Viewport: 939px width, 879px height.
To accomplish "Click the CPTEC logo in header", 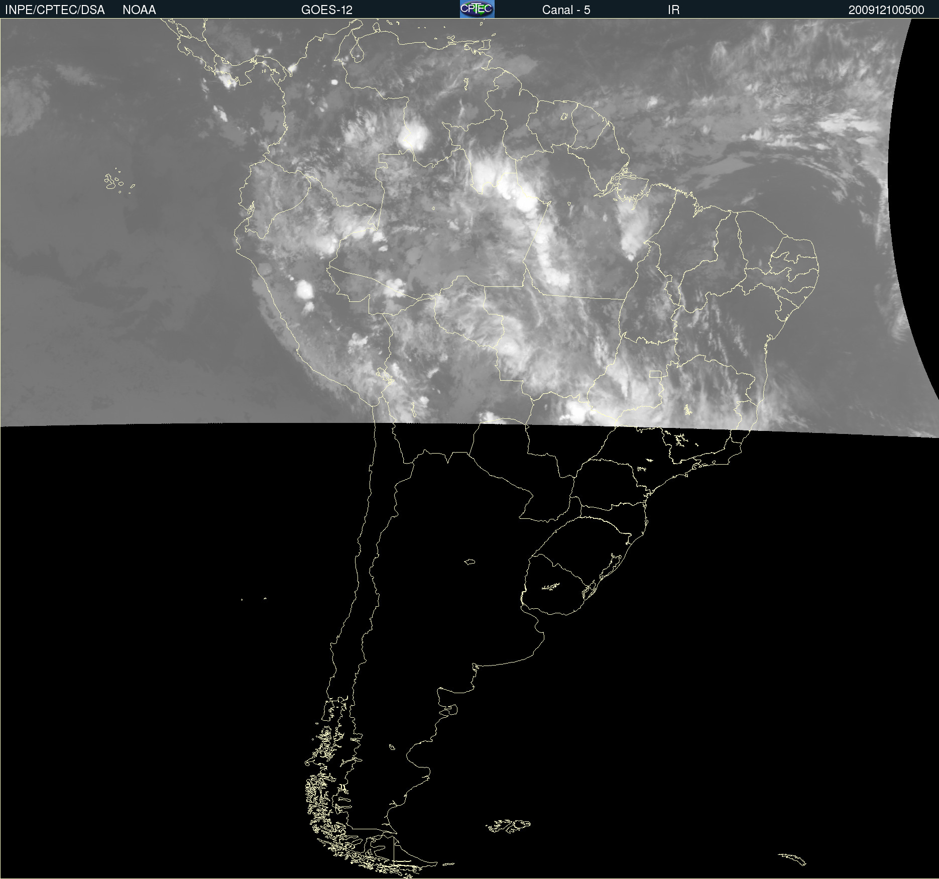I will [477, 9].
